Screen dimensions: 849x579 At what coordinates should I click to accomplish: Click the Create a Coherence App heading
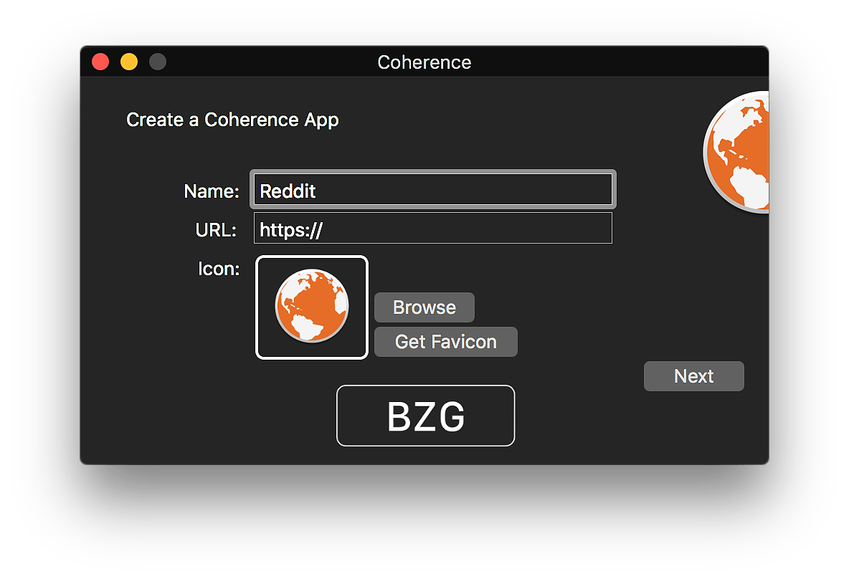(x=232, y=120)
